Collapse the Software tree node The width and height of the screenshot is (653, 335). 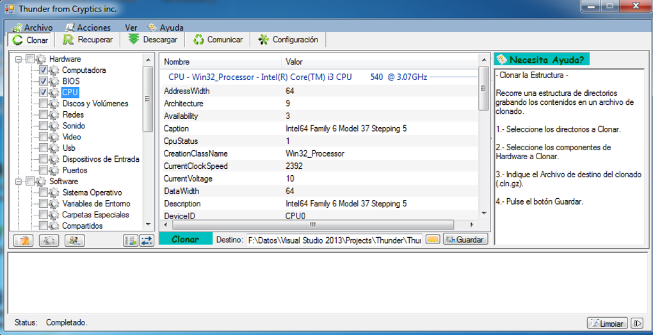[x=18, y=182]
